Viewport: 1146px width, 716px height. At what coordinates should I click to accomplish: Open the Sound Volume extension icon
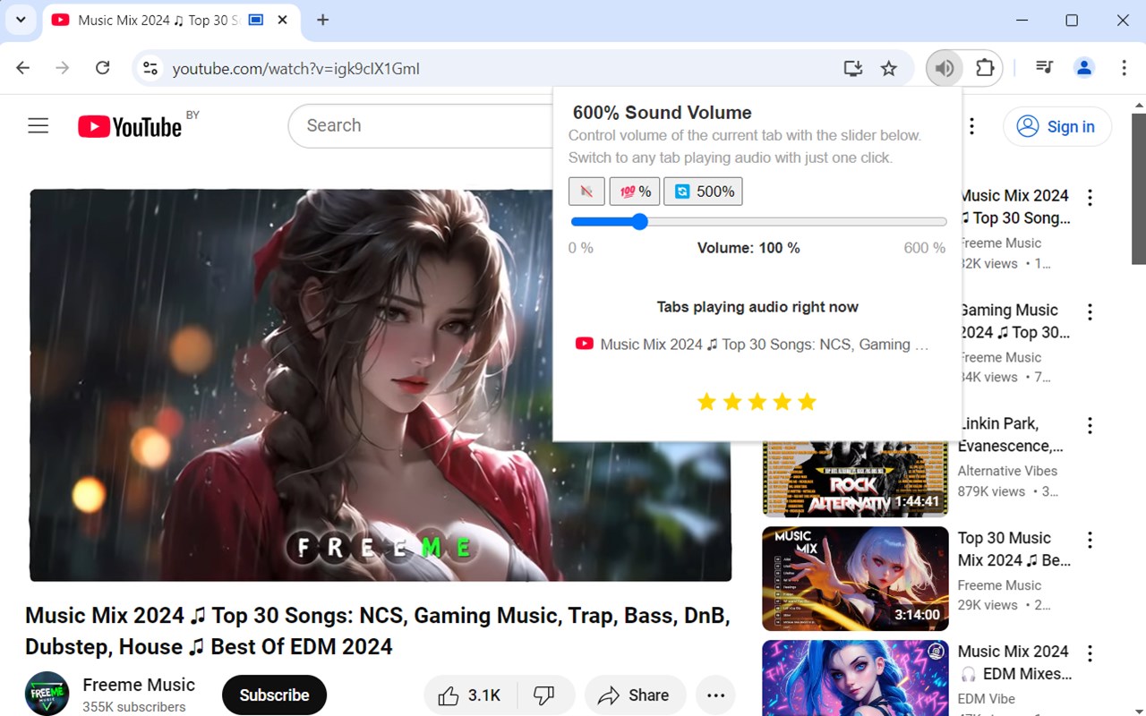tap(944, 68)
